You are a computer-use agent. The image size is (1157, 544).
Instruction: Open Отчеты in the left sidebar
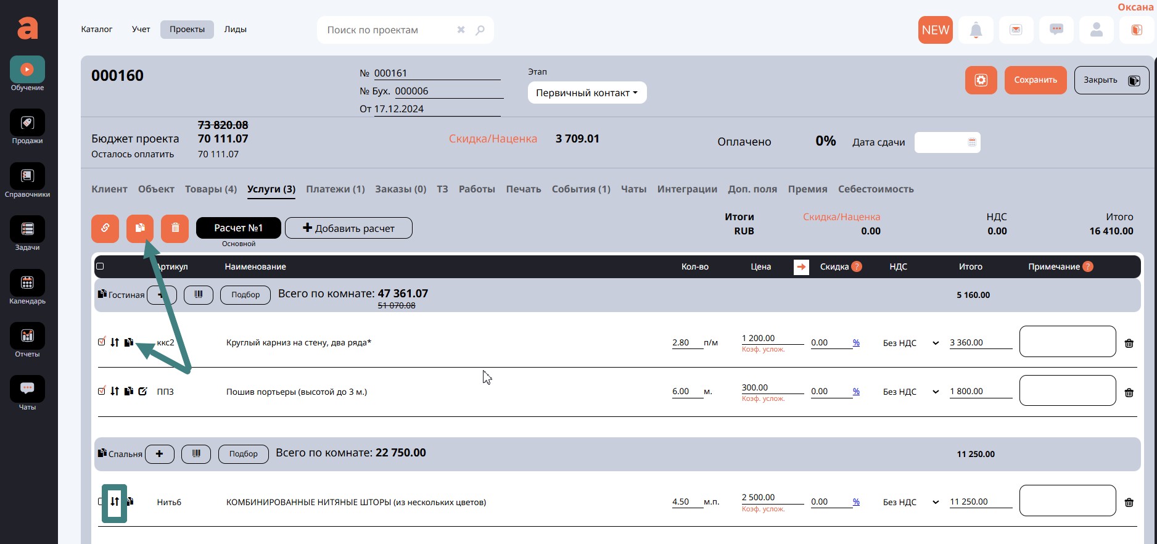pos(27,340)
